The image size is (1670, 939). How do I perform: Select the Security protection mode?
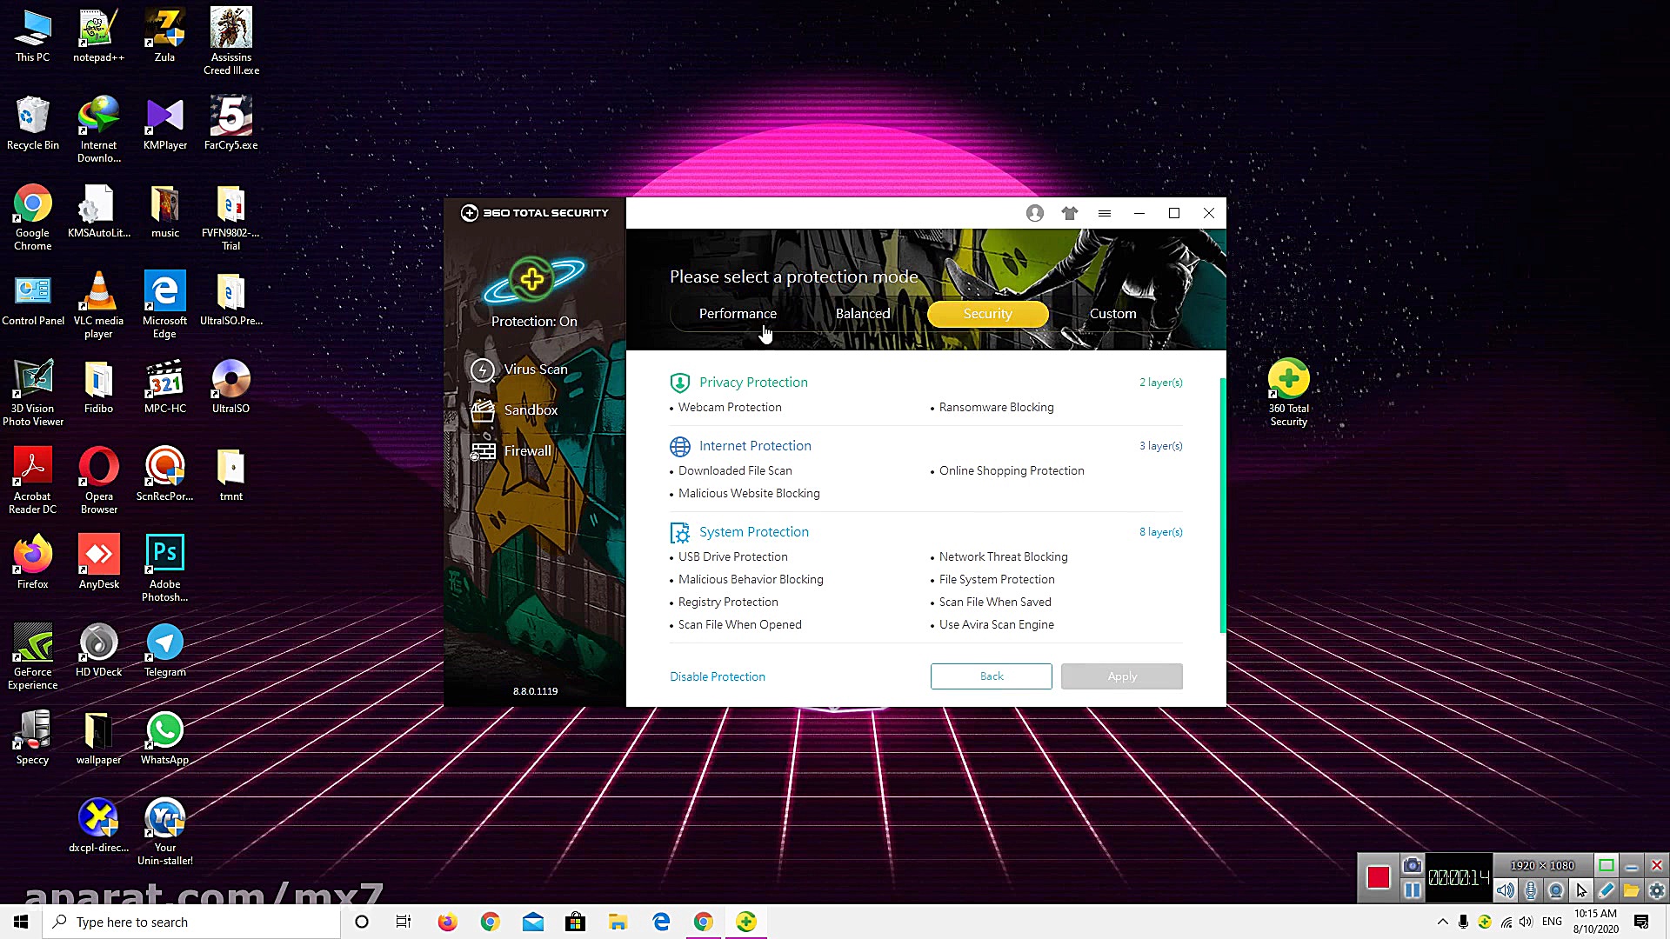tap(987, 314)
